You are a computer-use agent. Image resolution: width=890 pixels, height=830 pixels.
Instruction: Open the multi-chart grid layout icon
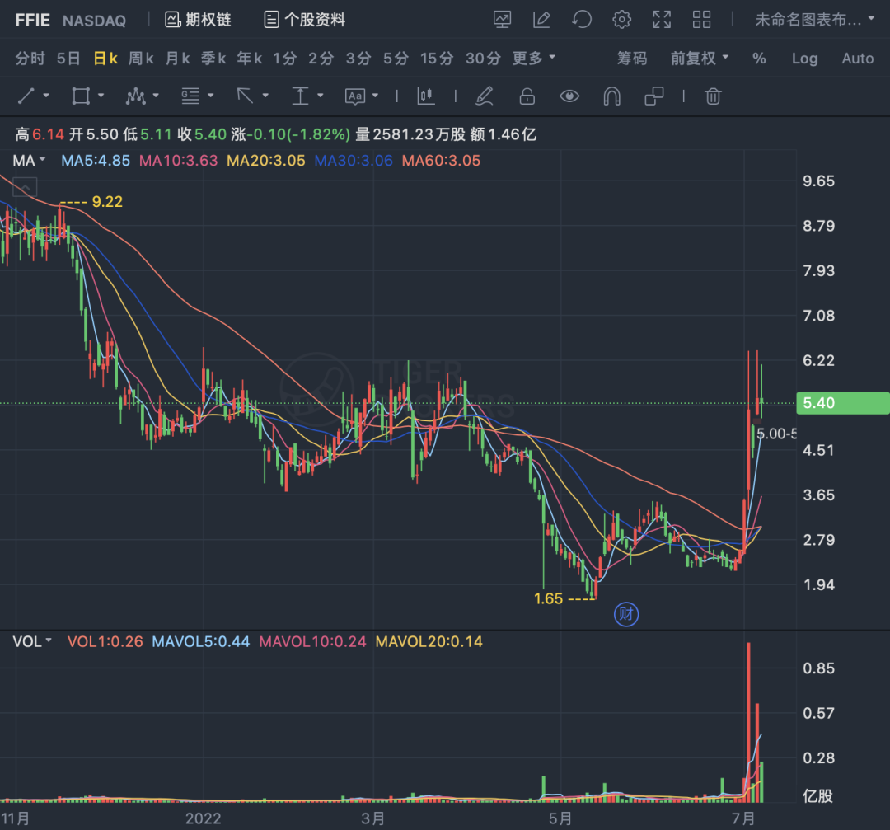pyautogui.click(x=701, y=20)
